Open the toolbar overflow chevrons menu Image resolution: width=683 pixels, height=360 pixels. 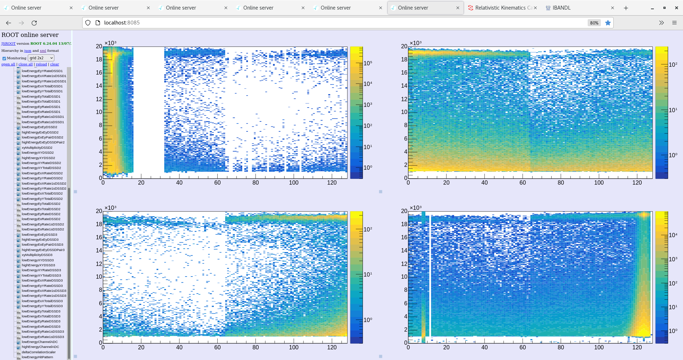click(x=661, y=23)
